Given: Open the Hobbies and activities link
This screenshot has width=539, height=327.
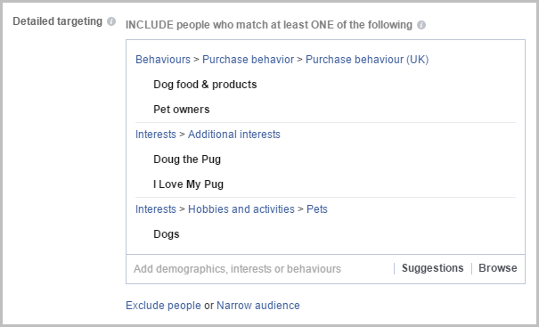Looking at the screenshot, I should point(241,209).
